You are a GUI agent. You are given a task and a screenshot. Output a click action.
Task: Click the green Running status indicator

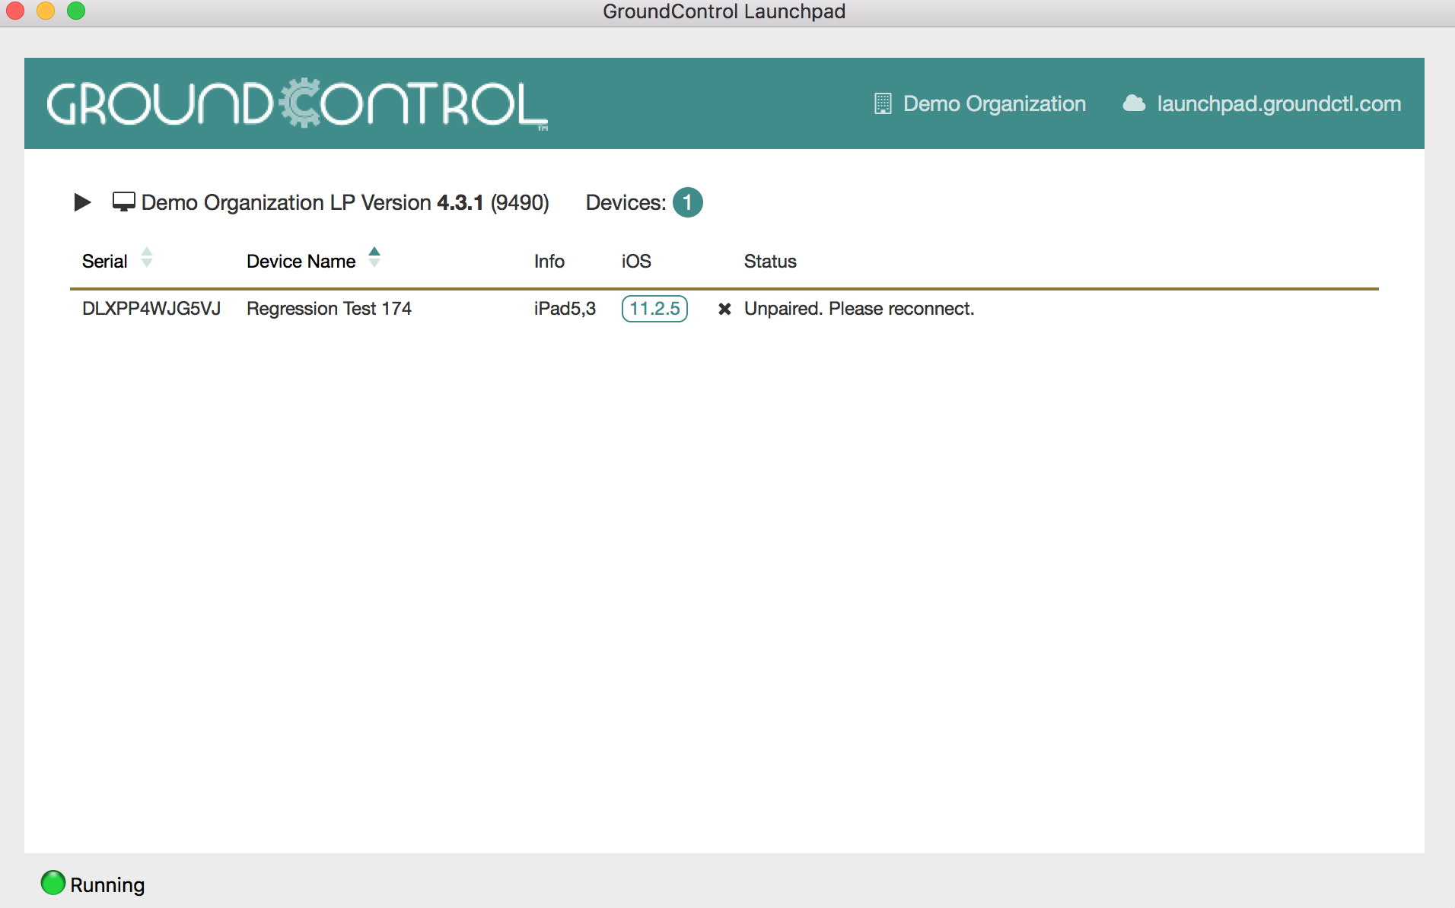click(x=53, y=883)
